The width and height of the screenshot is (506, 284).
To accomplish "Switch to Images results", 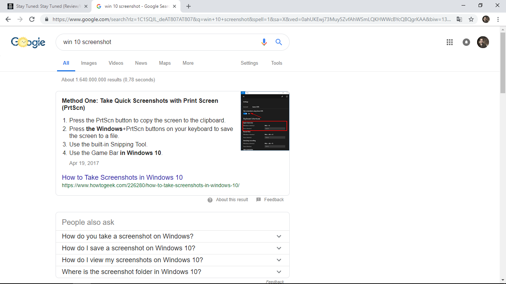I will point(89,63).
